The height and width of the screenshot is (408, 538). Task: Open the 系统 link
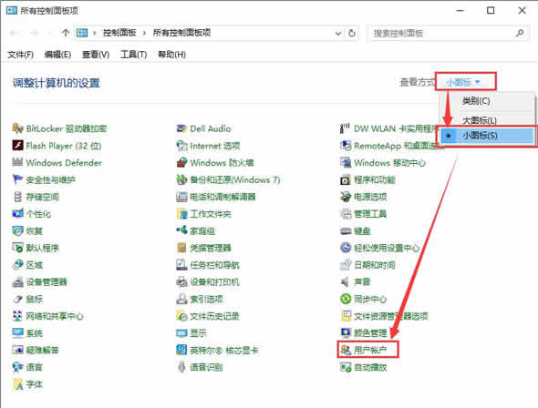tap(34, 333)
